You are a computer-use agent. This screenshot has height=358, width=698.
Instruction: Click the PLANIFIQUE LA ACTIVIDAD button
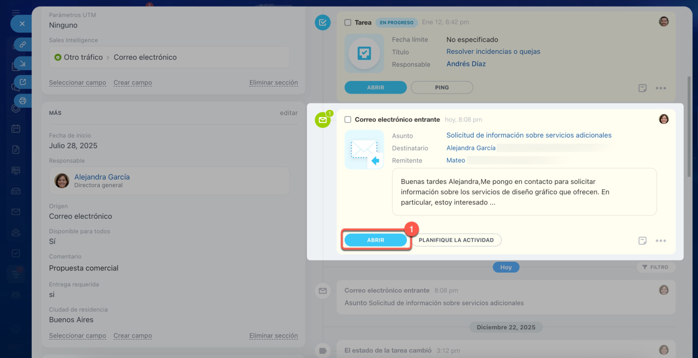[456, 240]
